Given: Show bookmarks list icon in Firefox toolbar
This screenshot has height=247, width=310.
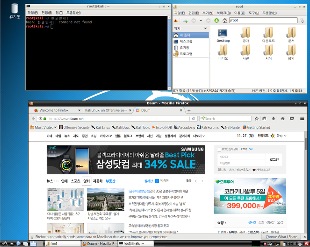Looking at the screenshot, I should coord(264,119).
